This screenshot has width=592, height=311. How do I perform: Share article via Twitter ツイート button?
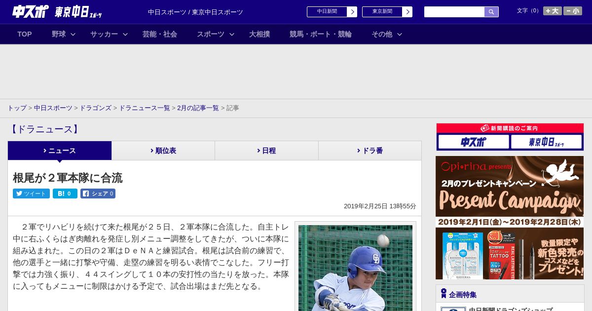point(31,194)
